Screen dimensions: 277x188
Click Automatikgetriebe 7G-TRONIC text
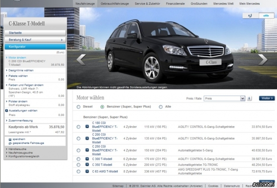coord(198,165)
